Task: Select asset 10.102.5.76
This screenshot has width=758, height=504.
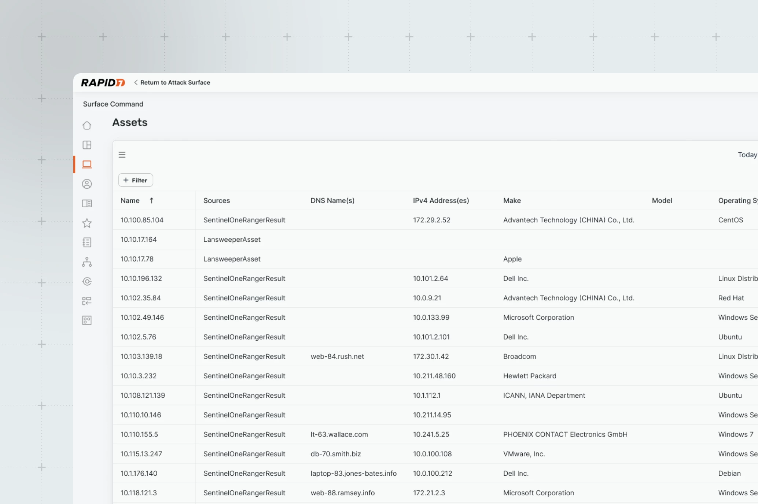Action: pos(138,337)
